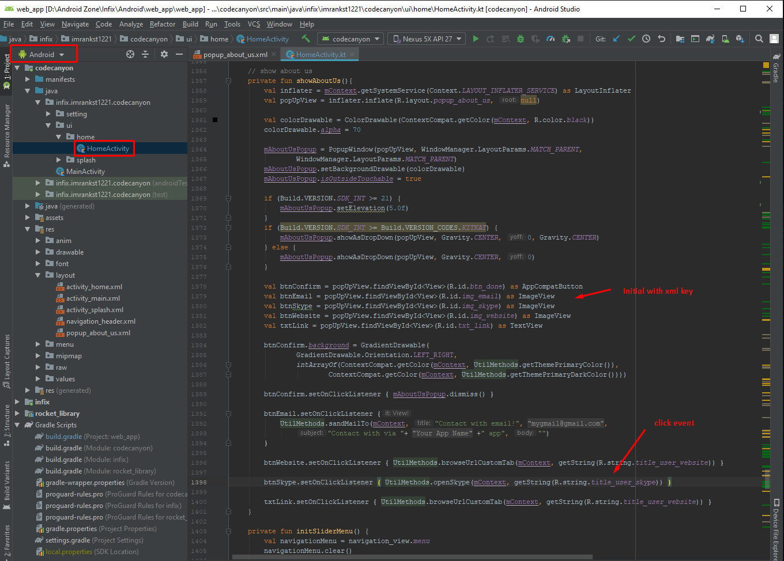Open activity_home.xml in layout folder

(94, 287)
